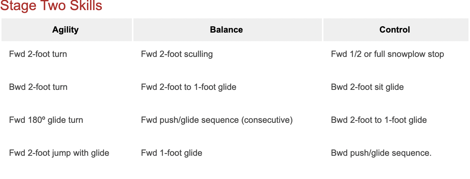Select the Balance column header
Image resolution: width=470 pixels, height=179 pixels.
(226, 30)
